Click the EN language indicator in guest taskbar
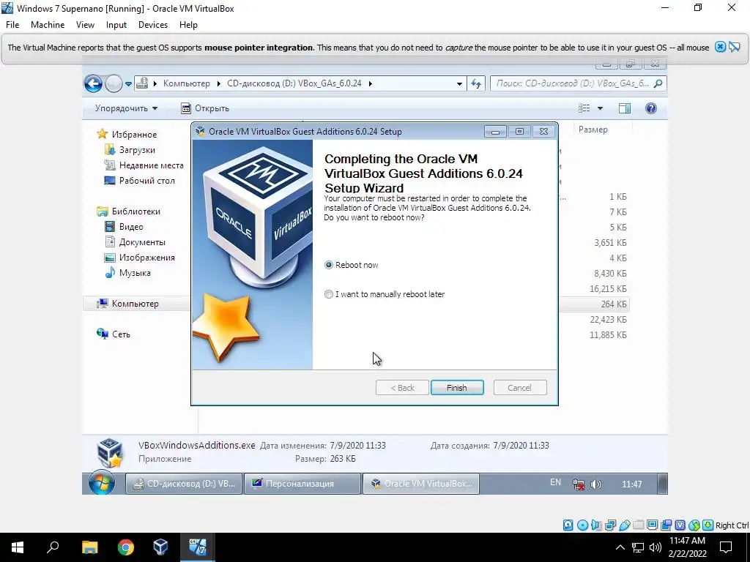The image size is (750, 562). pyautogui.click(x=555, y=483)
